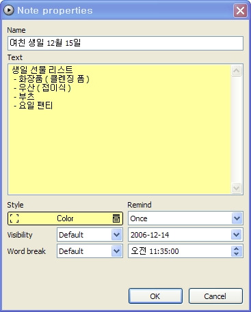
Task: Click the 'Note properties' title text
Action: pyautogui.click(x=55, y=10)
